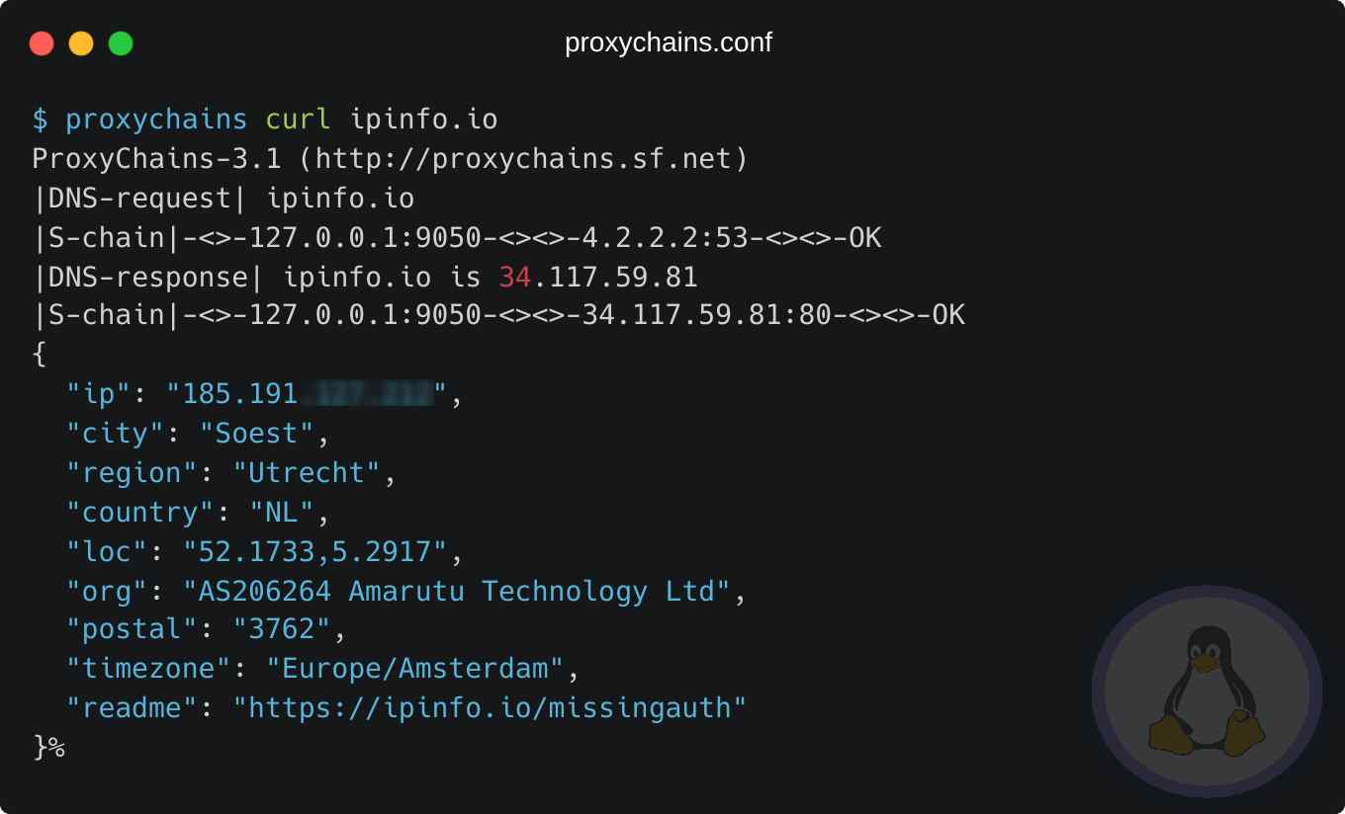Click the proxychains.conf window title
Screen dimensions: 1345x814
click(x=669, y=43)
